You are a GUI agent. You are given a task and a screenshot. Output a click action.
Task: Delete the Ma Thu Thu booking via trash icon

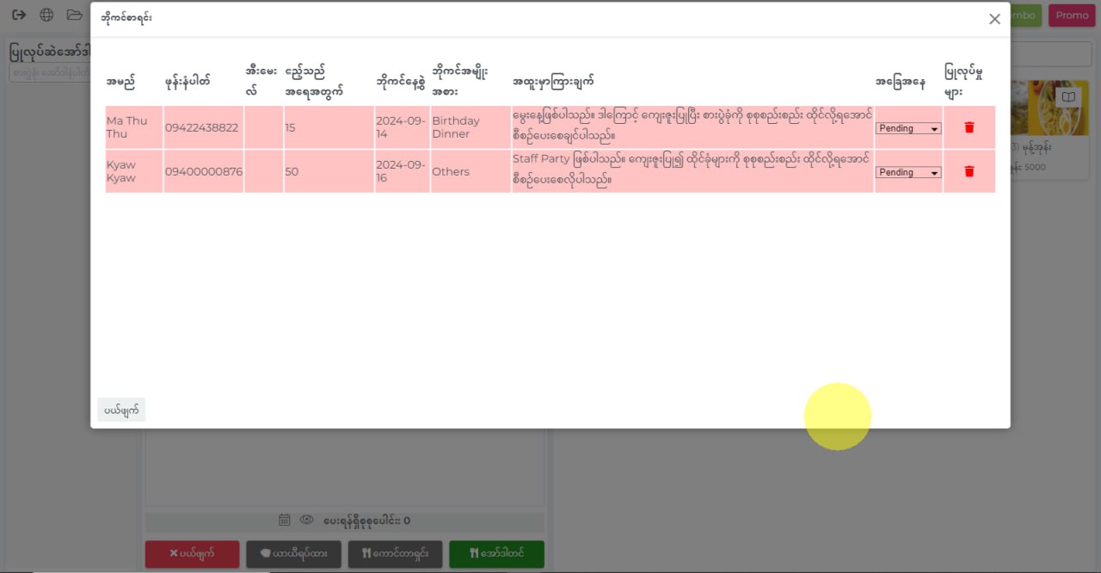pyautogui.click(x=969, y=127)
